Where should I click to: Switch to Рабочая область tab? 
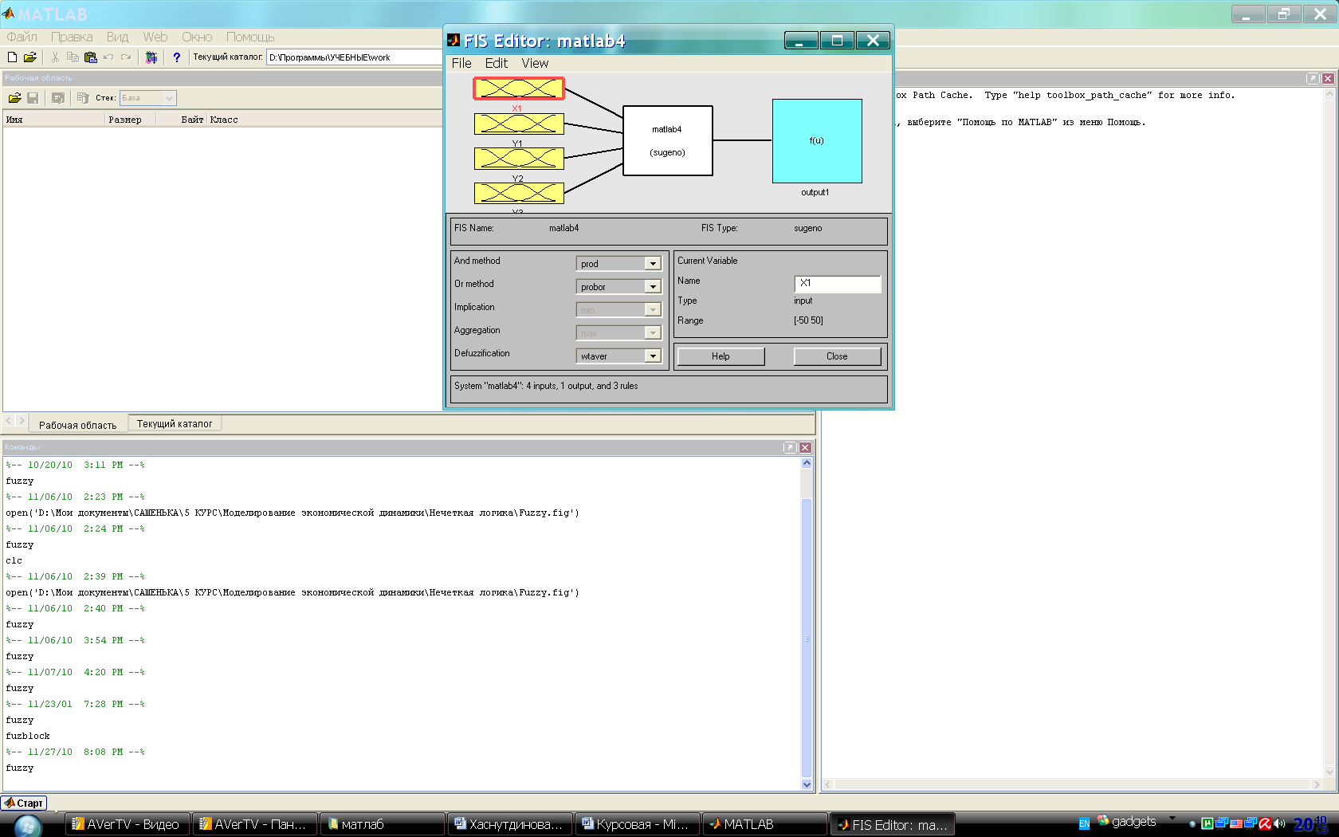(77, 425)
